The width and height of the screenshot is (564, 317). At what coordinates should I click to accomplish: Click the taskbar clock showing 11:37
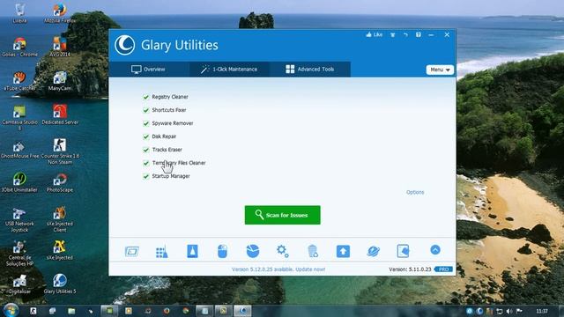pos(542,311)
